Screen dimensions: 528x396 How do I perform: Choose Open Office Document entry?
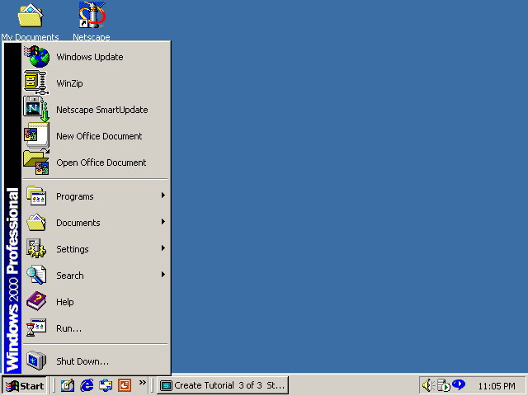pyautogui.click(x=96, y=163)
